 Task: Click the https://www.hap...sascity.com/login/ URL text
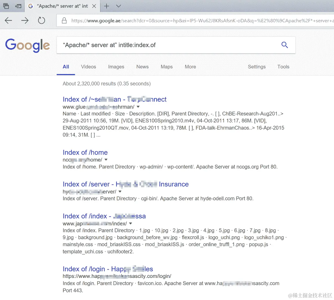(x=117, y=276)
